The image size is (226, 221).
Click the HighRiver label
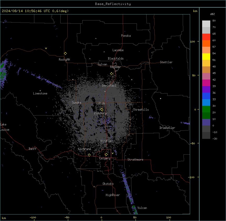(x=113, y=195)
